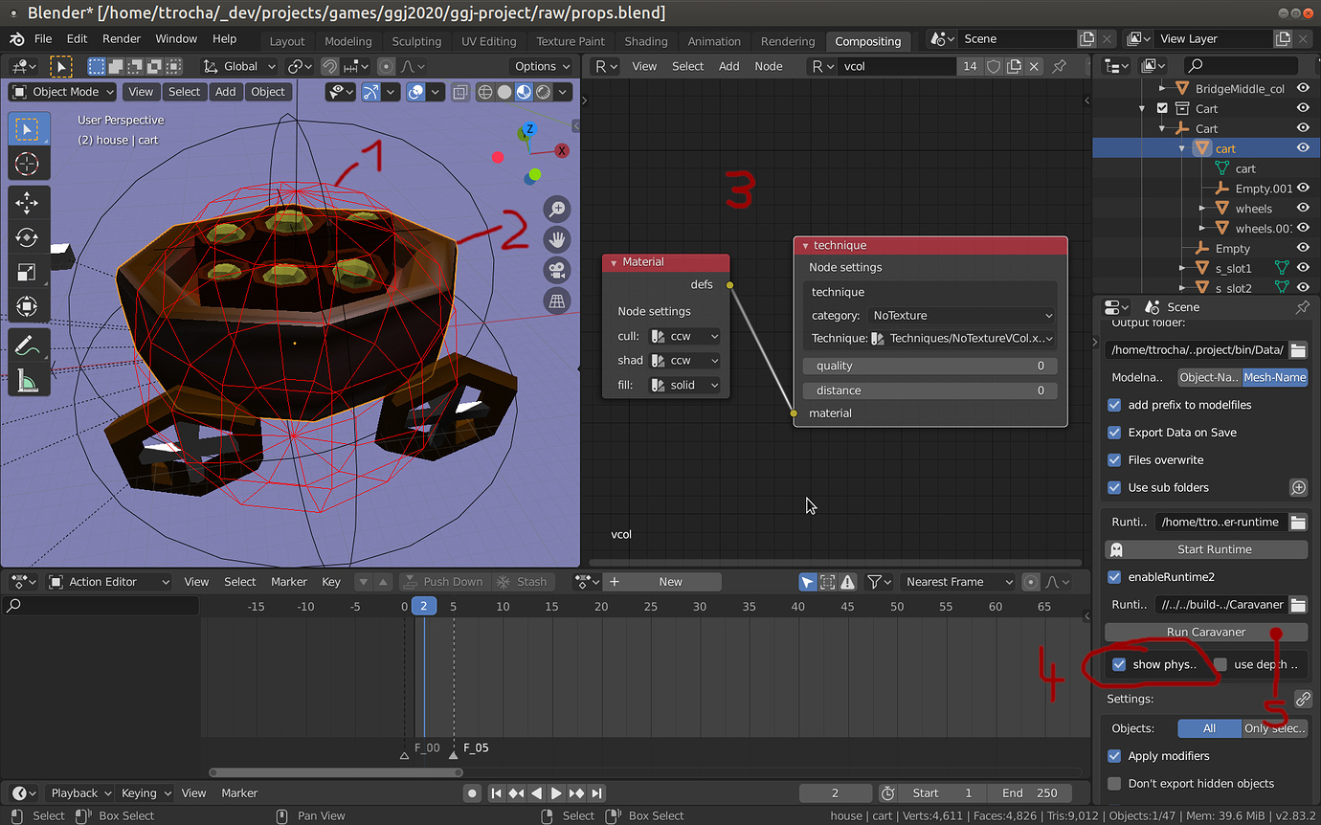Click the Start Runtime button
Viewport: 1321px width, 825px height.
1206,549
